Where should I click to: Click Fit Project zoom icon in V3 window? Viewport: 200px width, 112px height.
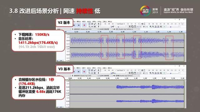click(158, 73)
